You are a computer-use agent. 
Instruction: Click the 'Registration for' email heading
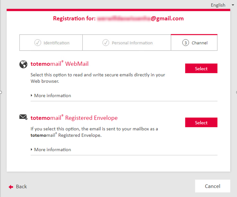118,19
